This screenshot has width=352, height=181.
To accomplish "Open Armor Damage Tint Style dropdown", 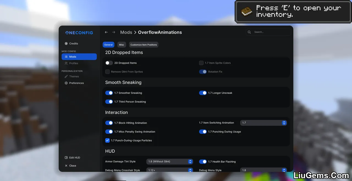I will click(x=170, y=162).
